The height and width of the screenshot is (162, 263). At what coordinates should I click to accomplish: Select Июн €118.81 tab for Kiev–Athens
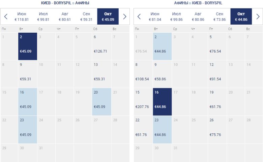(x=22, y=17)
